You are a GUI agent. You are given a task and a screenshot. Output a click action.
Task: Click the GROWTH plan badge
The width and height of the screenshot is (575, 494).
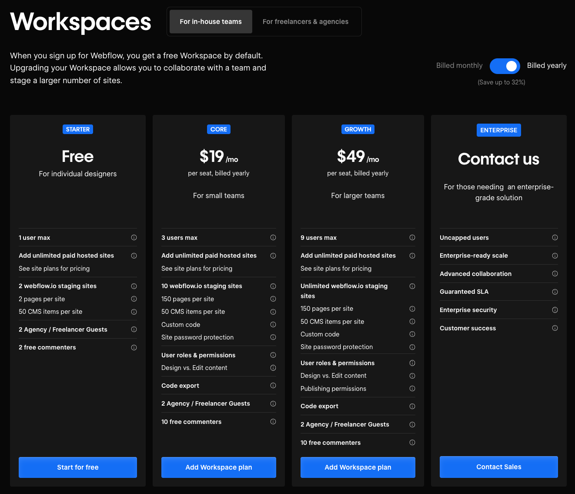click(358, 129)
